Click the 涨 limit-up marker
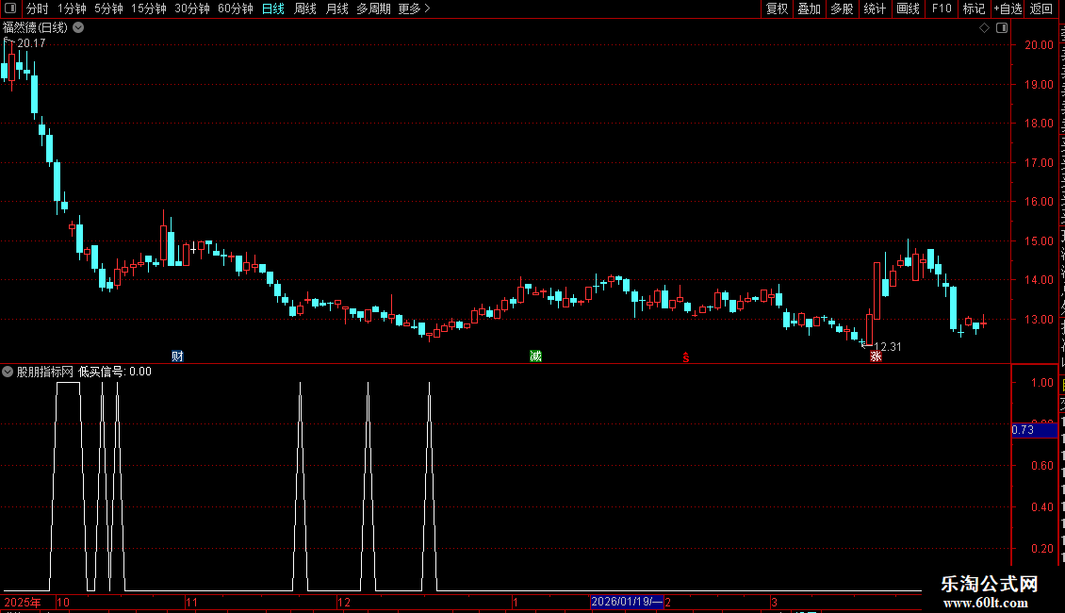The height and width of the screenshot is (613, 1065). coord(876,356)
